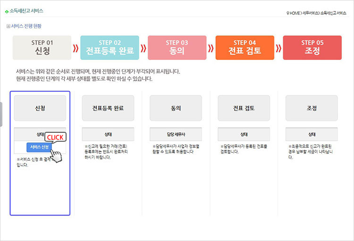Click the red chevrons between STEP 02 and STEP 03
This screenshot has width=354, height=241.
pos(143,48)
